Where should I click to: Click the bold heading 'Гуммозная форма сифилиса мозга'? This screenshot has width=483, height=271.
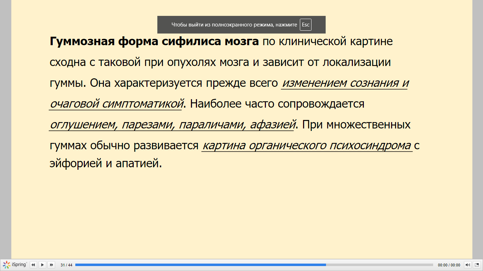[155, 42]
